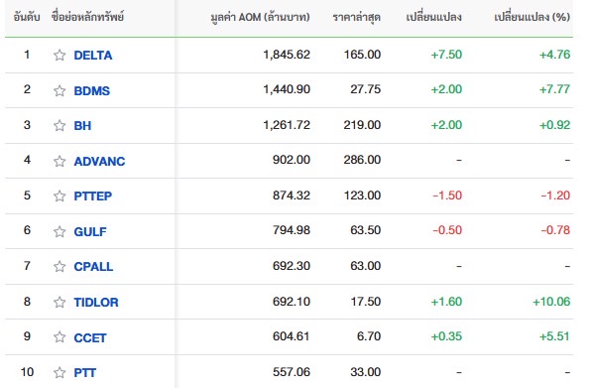
Task: Select the อันดับ rank column header
Action: click(x=27, y=17)
